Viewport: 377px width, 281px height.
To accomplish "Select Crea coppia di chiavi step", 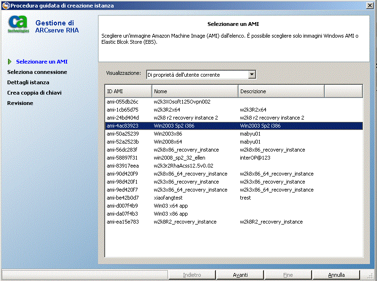I will coord(34,93).
